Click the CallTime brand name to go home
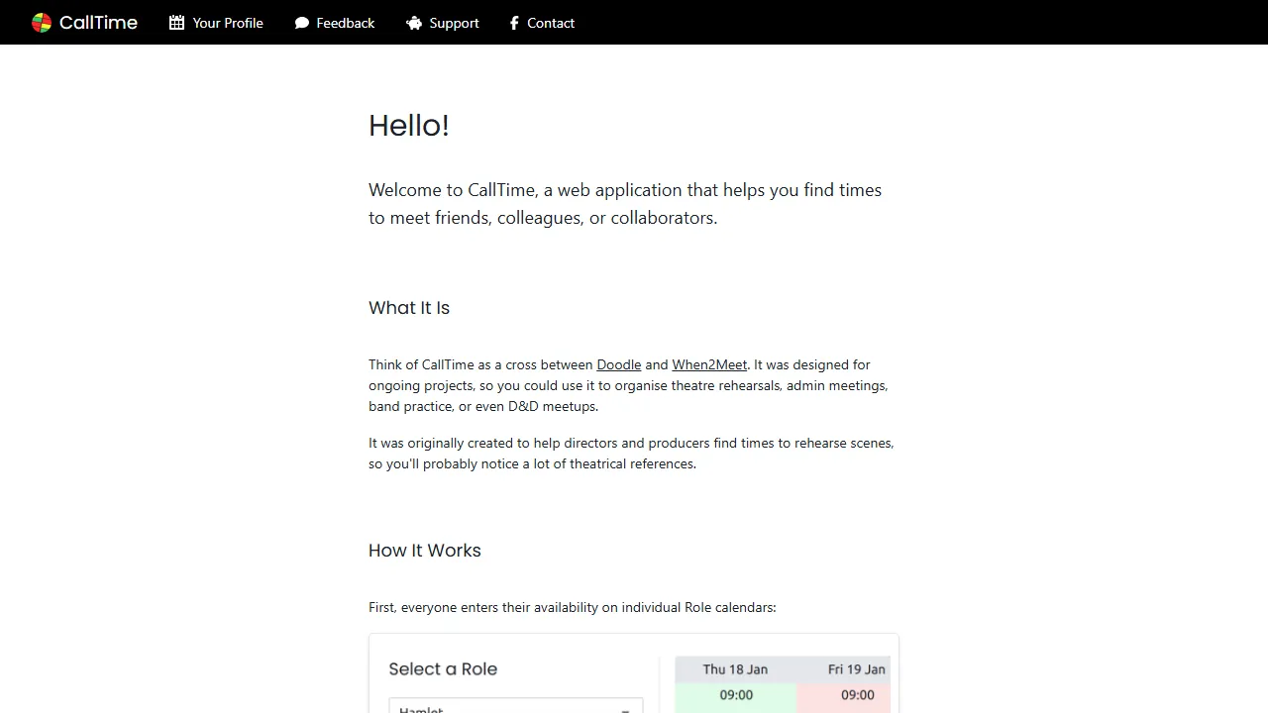1268x713 pixels. pos(97,22)
